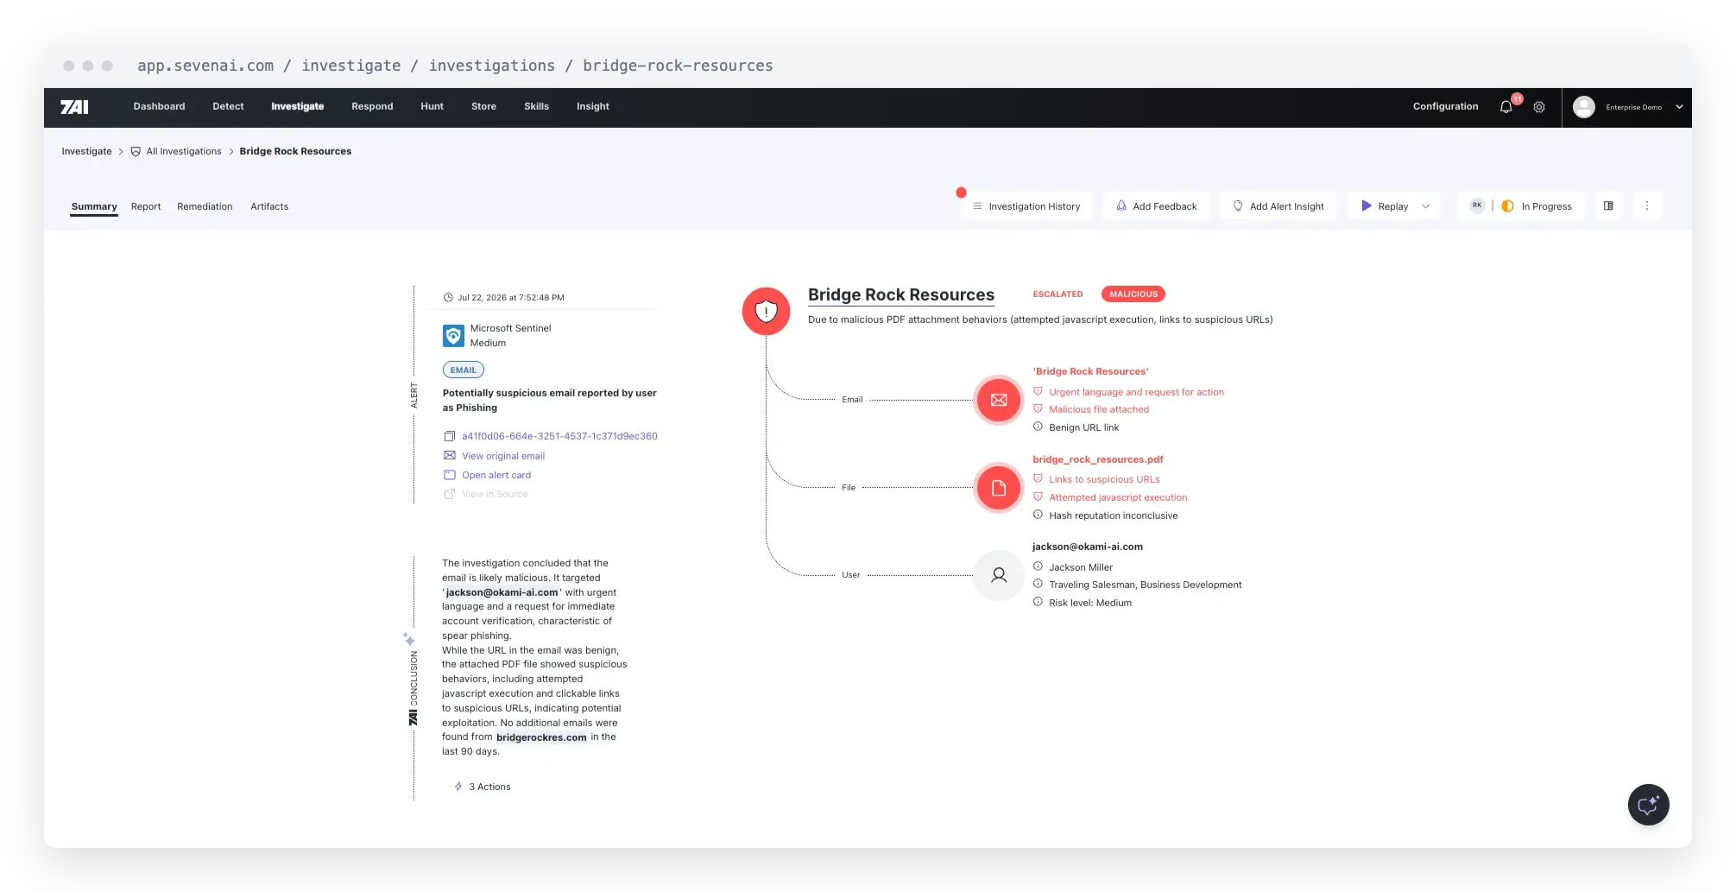Switch to the Artifacts tab

tap(269, 206)
